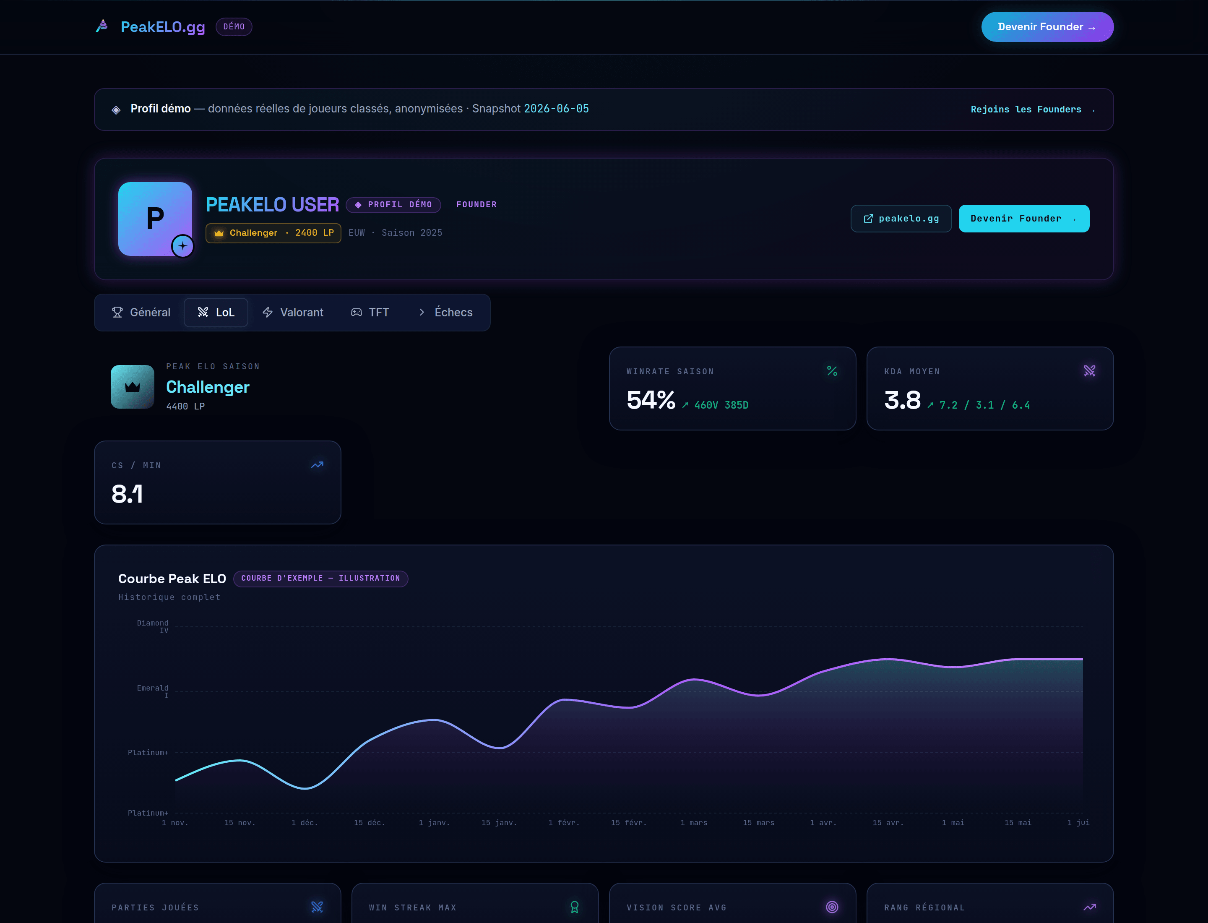The height and width of the screenshot is (923, 1208).
Task: Open the peakelo.gg external link button
Action: coord(901,219)
